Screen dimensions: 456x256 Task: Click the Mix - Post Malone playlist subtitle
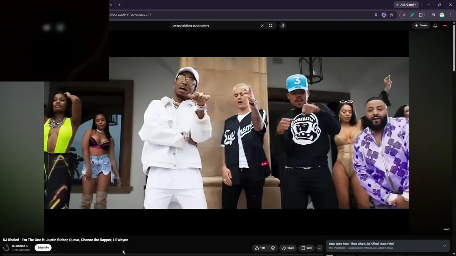pyautogui.click(x=361, y=248)
